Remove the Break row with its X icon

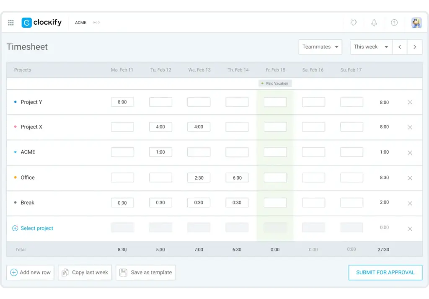[x=410, y=203]
